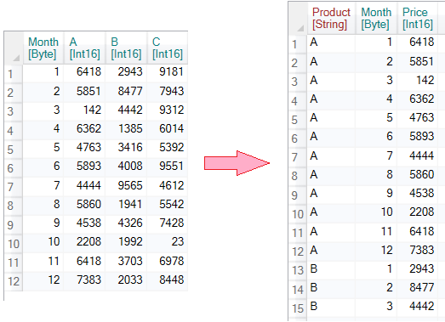This screenshot has width=445, height=322.
Task: Select row header 7 in the right table
Action: point(298,157)
